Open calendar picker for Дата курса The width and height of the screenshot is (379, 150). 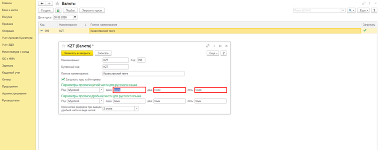[75, 17]
